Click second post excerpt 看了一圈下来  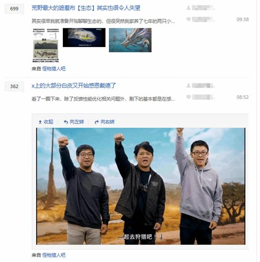pos(103,99)
